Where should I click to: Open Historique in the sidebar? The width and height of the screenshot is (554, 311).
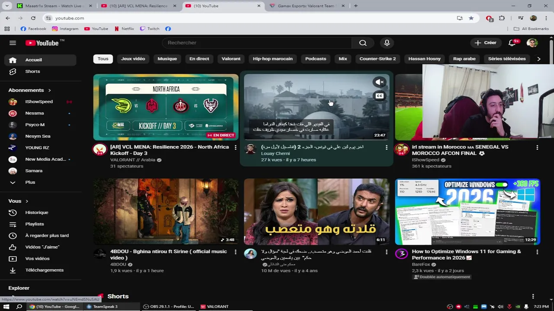[40, 213]
